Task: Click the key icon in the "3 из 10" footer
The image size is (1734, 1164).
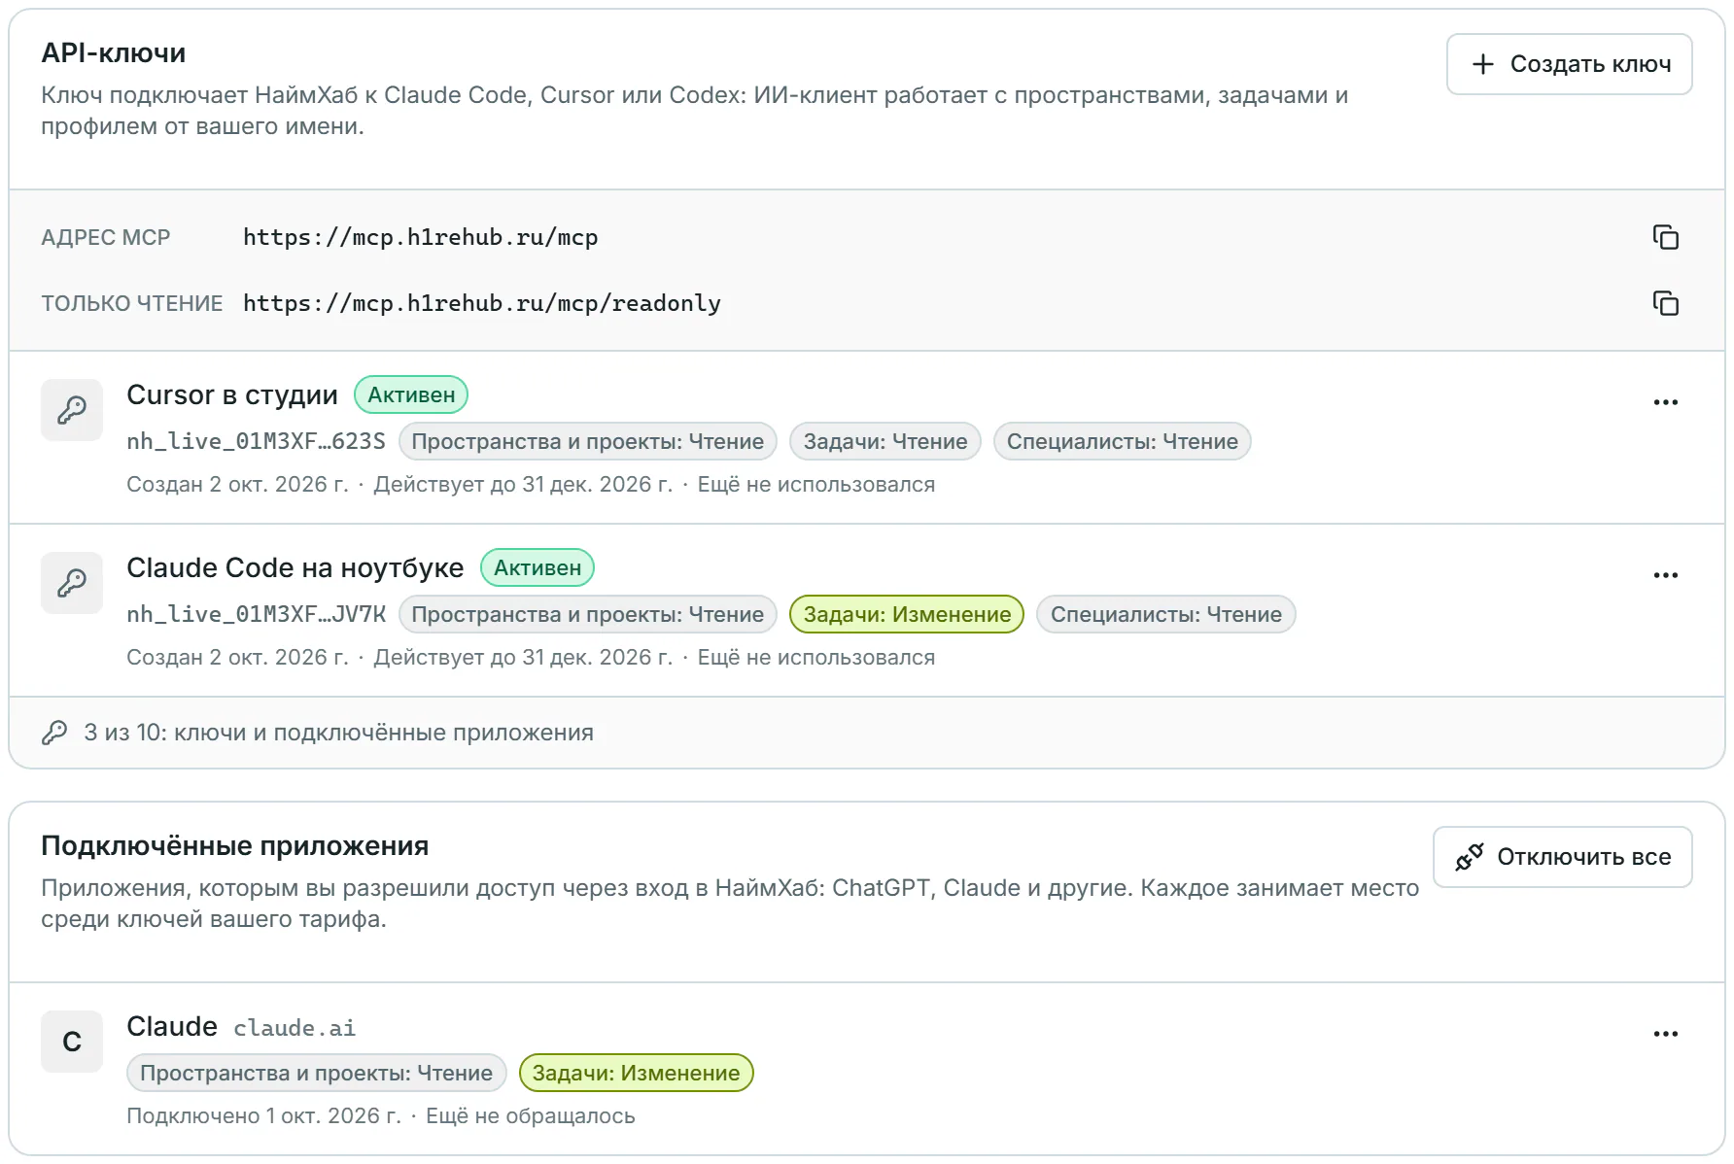Action: click(x=54, y=733)
